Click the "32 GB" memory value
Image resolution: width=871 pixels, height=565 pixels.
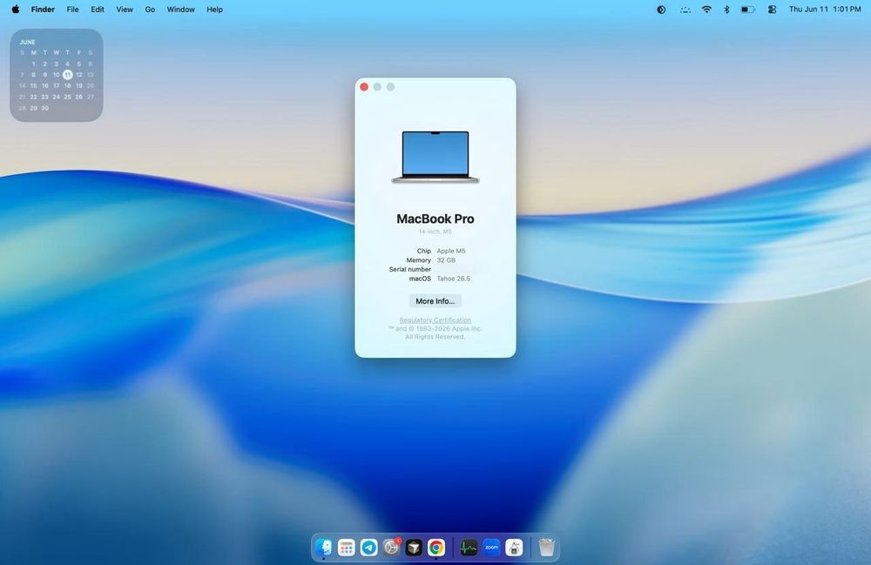[446, 259]
